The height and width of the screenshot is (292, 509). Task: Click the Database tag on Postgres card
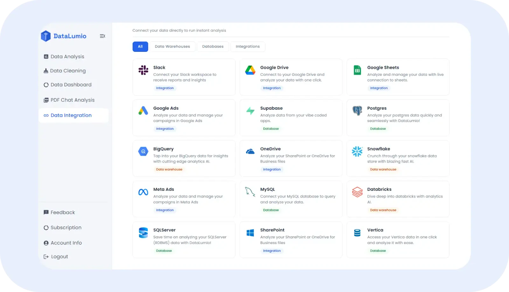[378, 129]
